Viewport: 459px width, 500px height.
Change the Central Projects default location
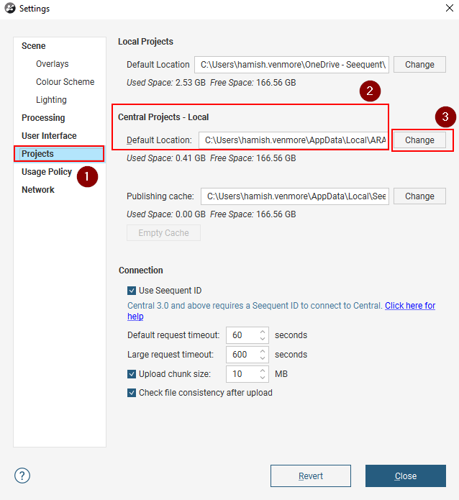(x=419, y=140)
